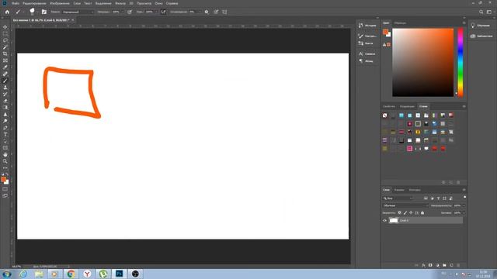Open the layer fill dropdown arrow
Screen dimensions: 497x279
[x=464, y=213]
